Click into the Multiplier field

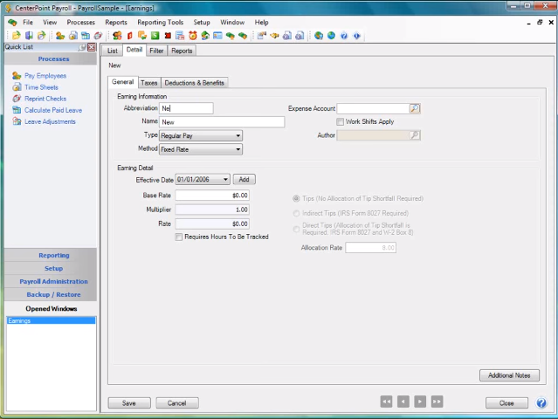coord(212,209)
